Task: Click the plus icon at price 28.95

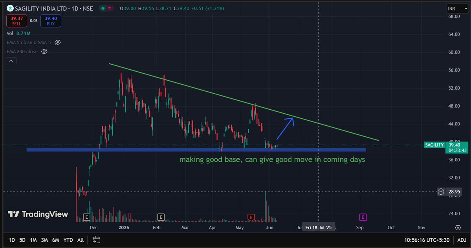Action: [x=441, y=192]
